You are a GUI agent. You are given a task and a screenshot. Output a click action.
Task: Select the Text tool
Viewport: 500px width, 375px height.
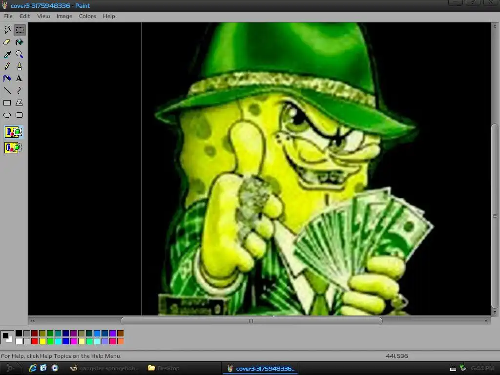click(20, 79)
